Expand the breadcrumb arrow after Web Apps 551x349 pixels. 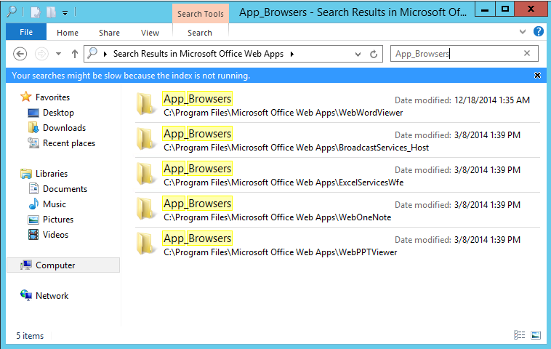[x=292, y=54]
